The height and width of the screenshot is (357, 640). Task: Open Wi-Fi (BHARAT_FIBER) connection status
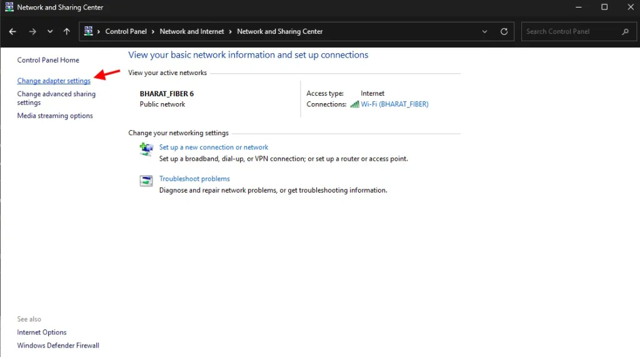coord(394,104)
